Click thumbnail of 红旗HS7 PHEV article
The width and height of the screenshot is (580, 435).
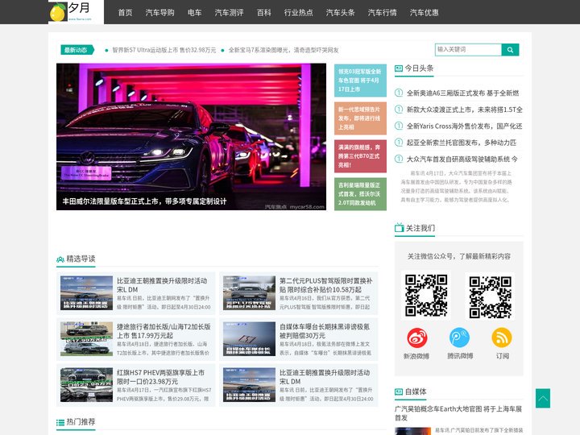pos(86,385)
